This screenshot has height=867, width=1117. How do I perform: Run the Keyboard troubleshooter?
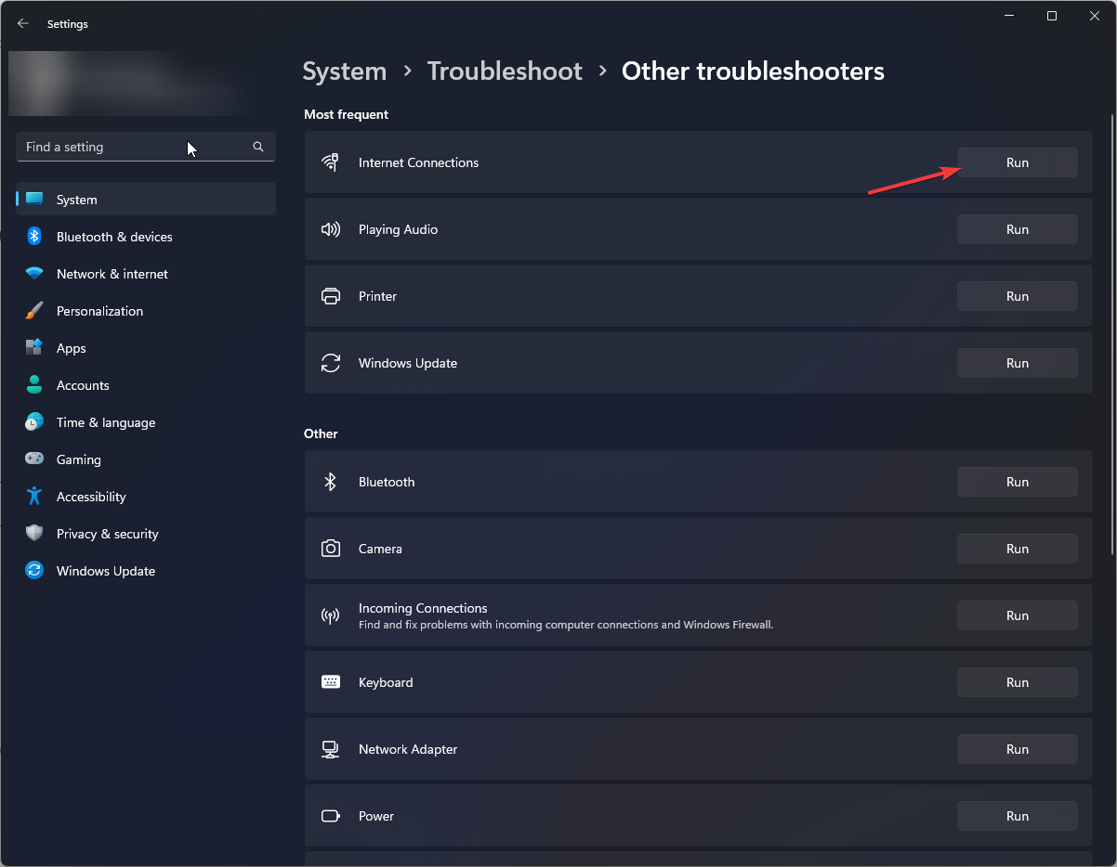point(1018,682)
